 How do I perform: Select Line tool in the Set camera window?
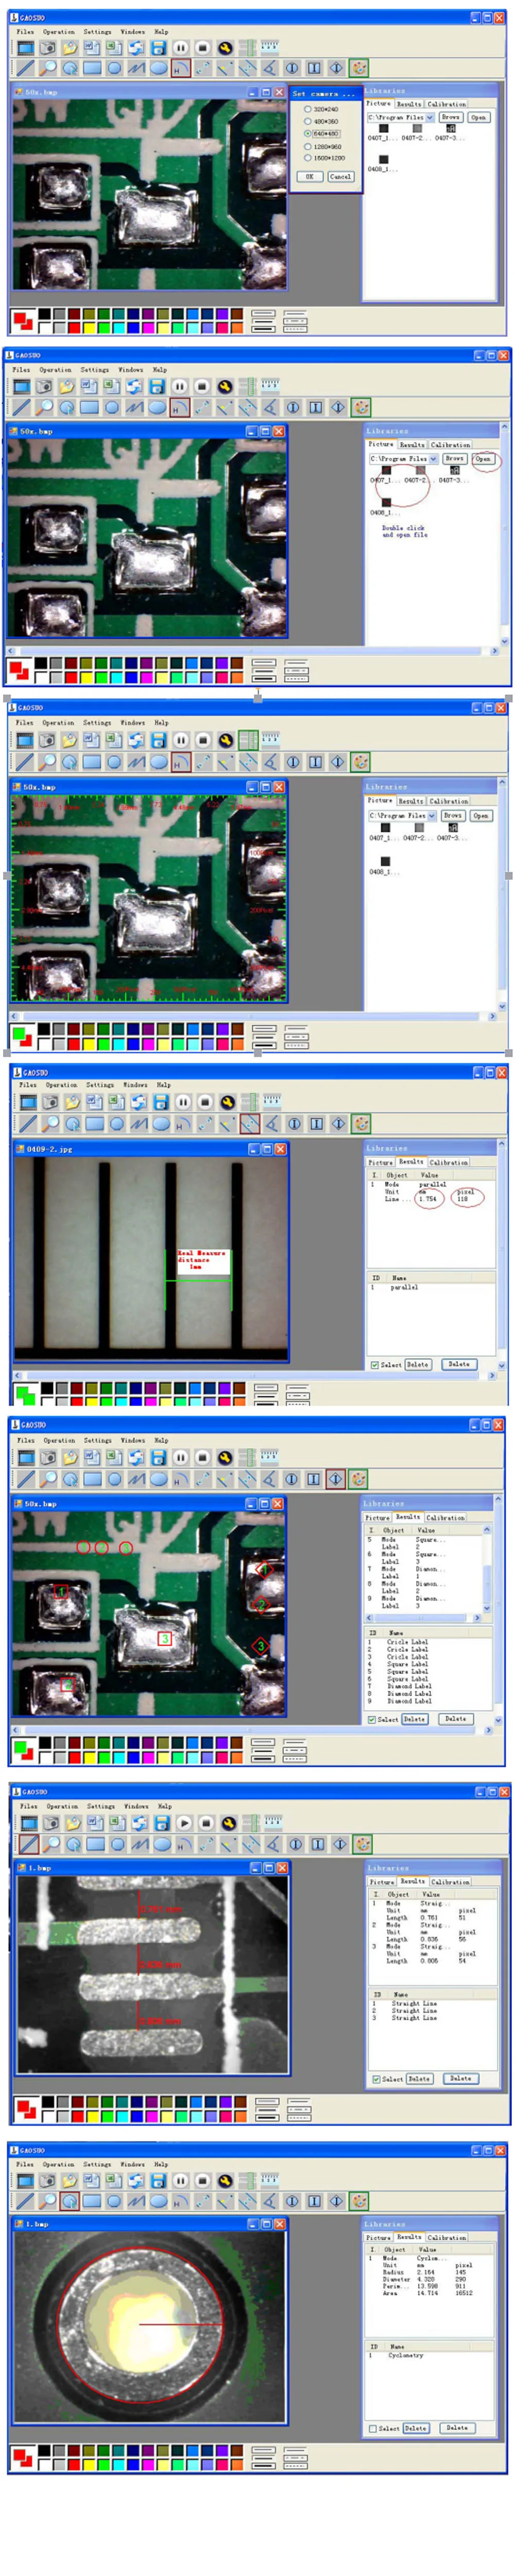(25, 68)
